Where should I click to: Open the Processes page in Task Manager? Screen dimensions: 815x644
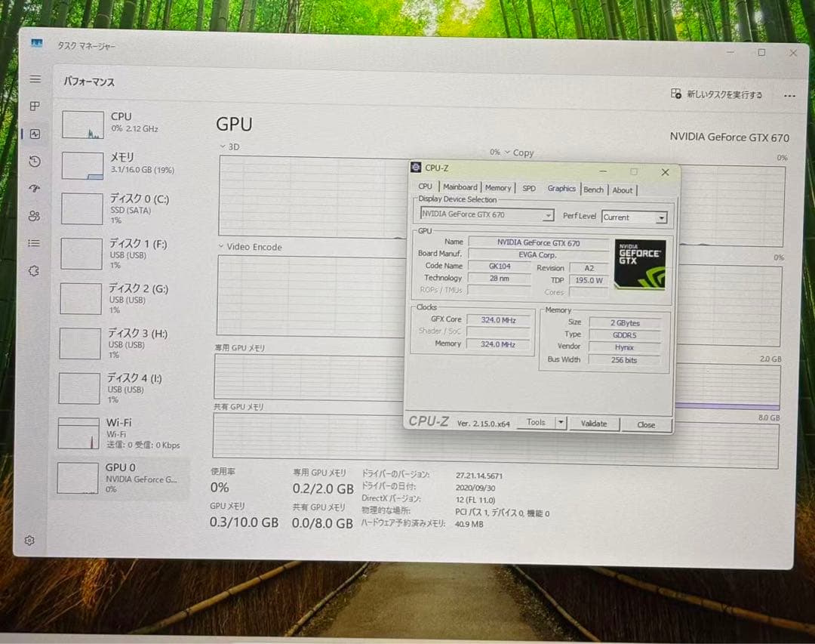pyautogui.click(x=35, y=106)
